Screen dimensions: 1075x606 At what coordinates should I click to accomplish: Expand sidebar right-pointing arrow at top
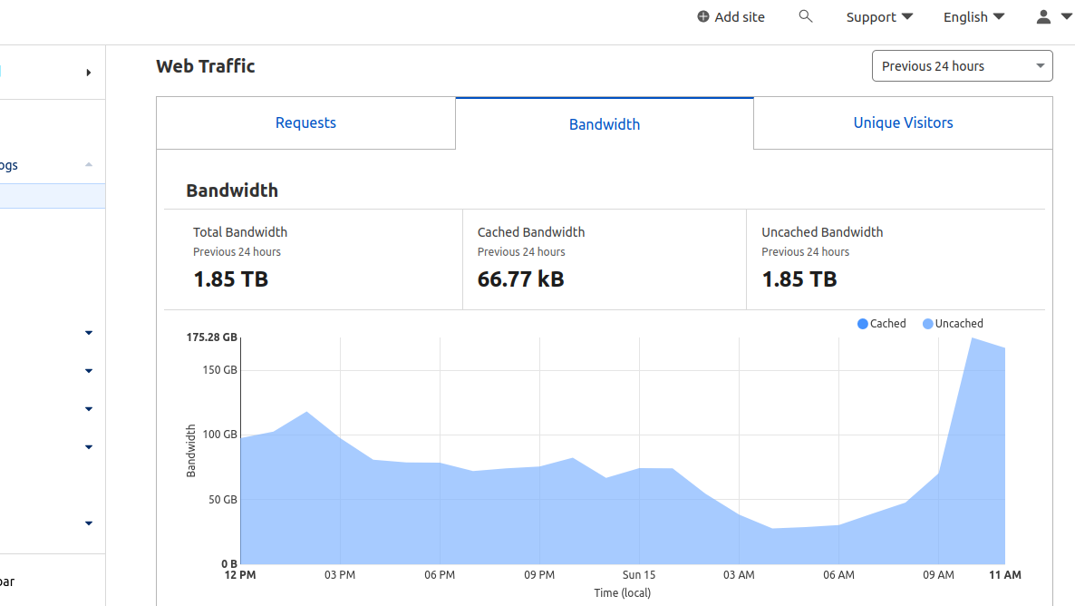89,72
